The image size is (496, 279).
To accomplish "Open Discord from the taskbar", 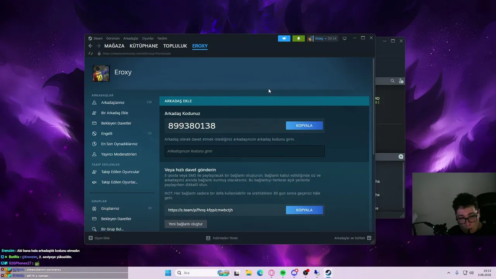I will tap(294, 273).
